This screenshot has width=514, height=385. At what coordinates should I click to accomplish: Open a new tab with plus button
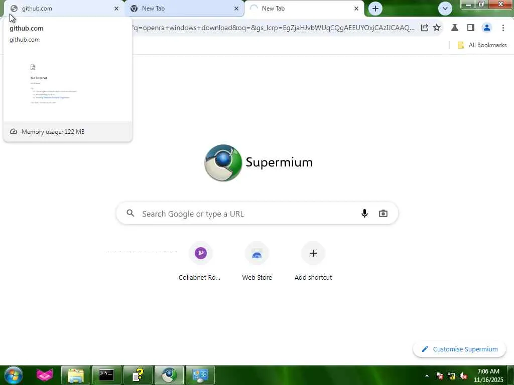pos(375,9)
